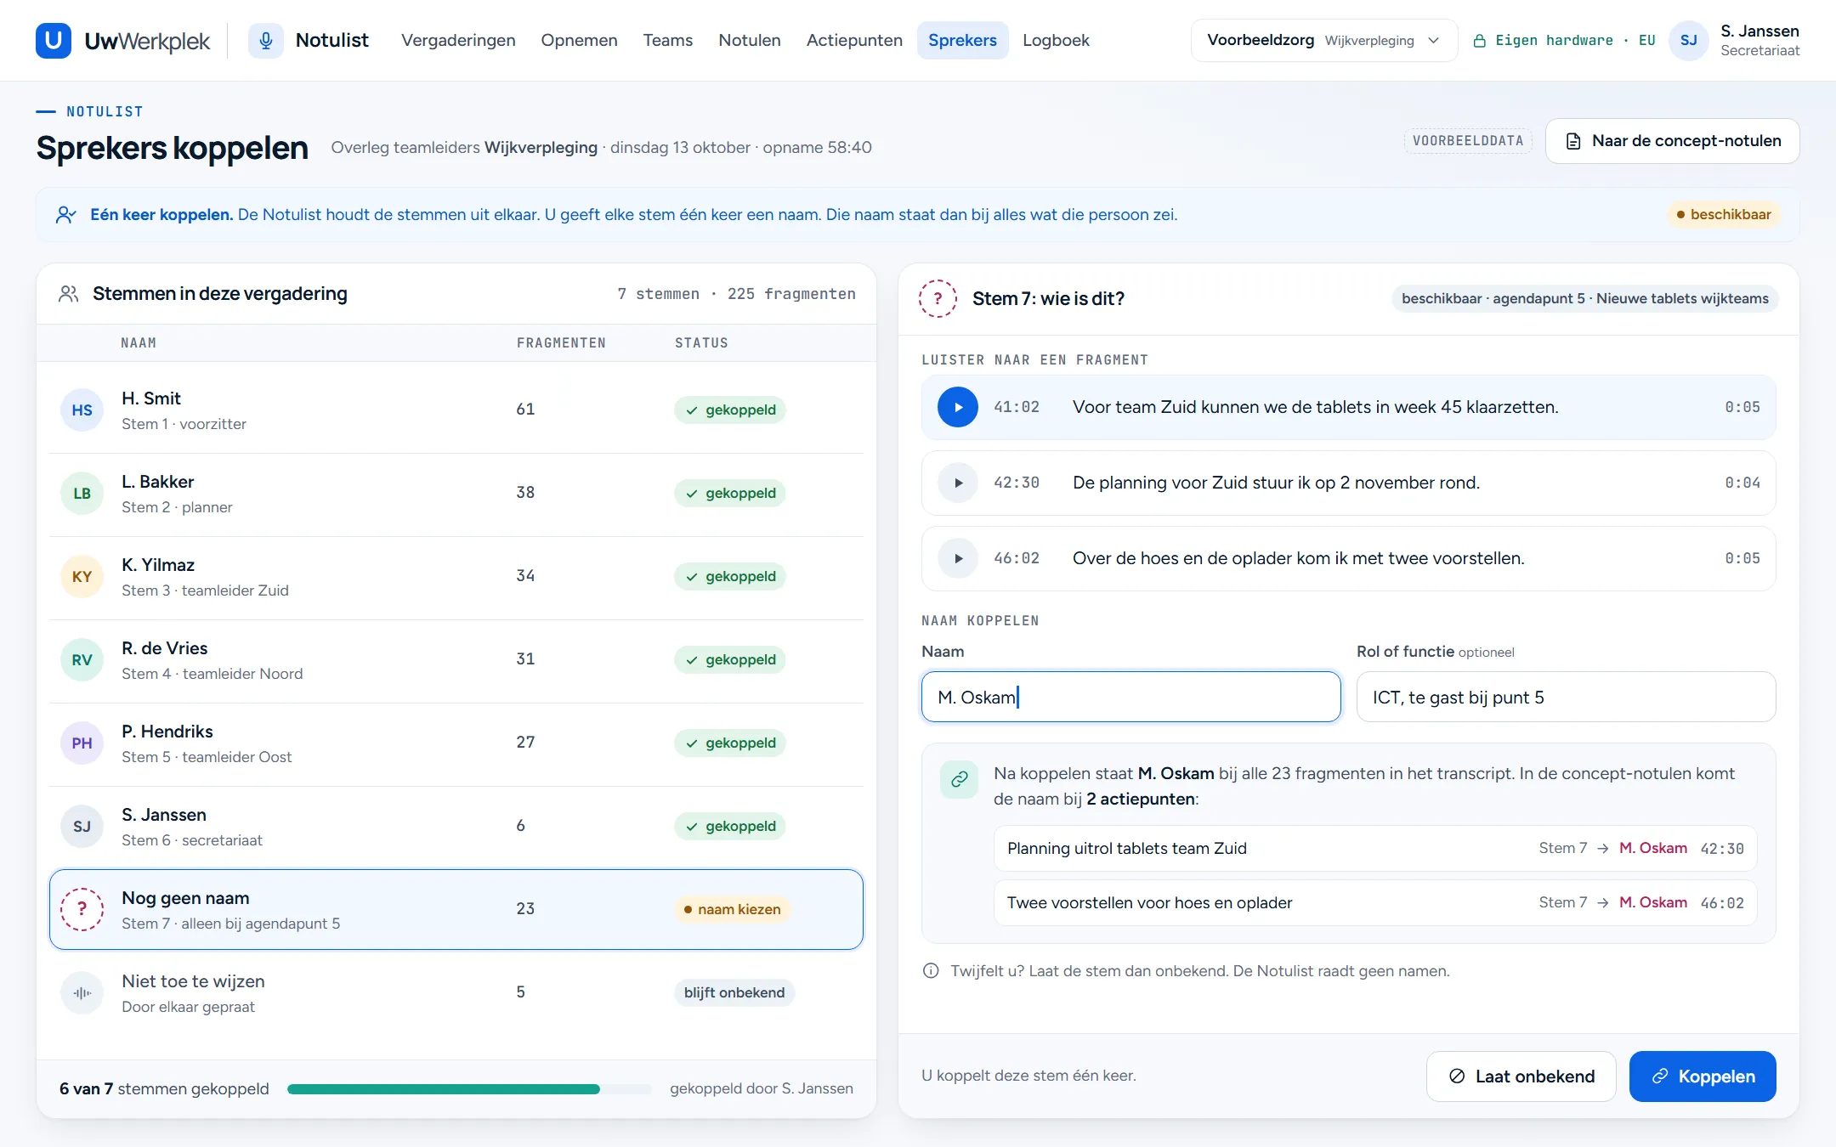This screenshot has width=1836, height=1147.
Task: Go to the Teams tab
Action: click(x=667, y=40)
